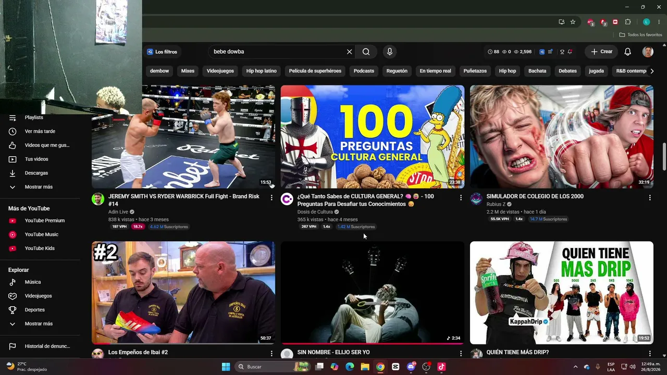Select the En tiempo real chip
The image size is (667, 375).
(436, 71)
